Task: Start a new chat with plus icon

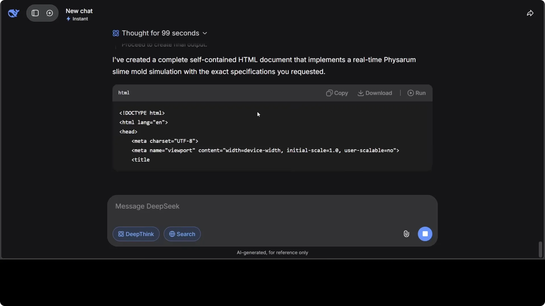Action: pyautogui.click(x=50, y=13)
